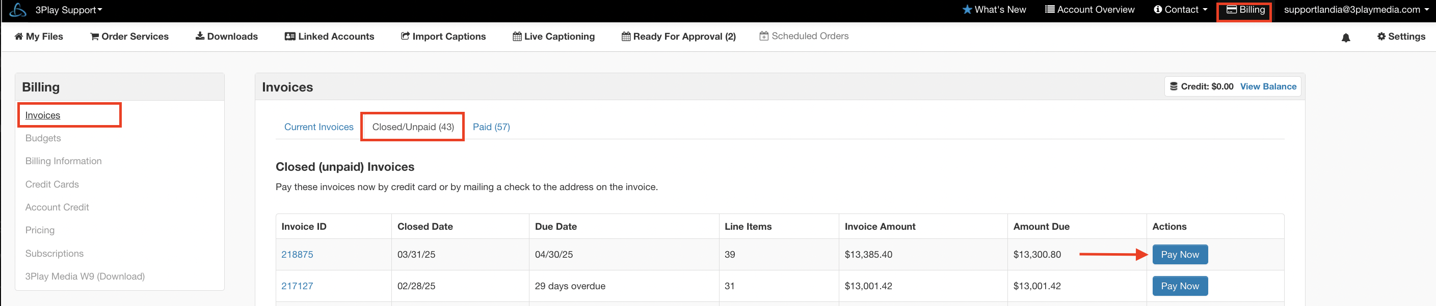The image size is (1436, 306).
Task: Open Linked Accounts card icon
Action: (x=290, y=36)
